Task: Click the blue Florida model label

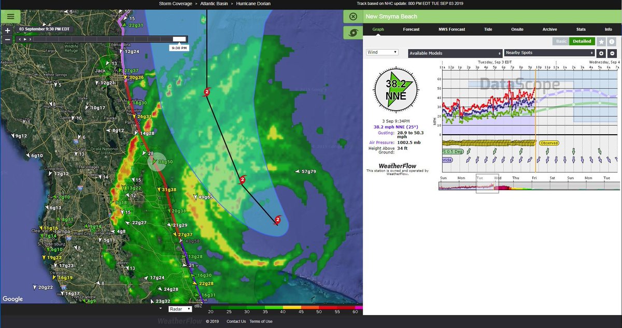Action: pyautogui.click(x=447, y=160)
